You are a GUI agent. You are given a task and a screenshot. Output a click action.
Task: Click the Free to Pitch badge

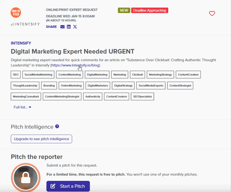coord(16,13)
